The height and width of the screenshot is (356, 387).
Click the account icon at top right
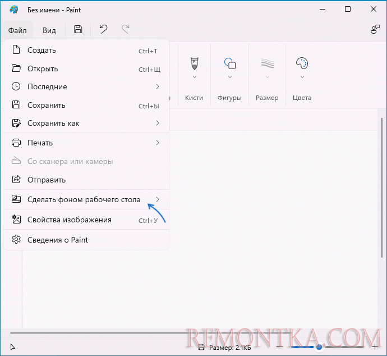(x=375, y=30)
